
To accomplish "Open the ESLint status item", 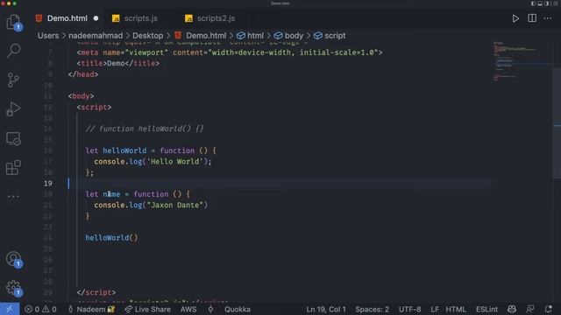I will [x=486, y=309].
